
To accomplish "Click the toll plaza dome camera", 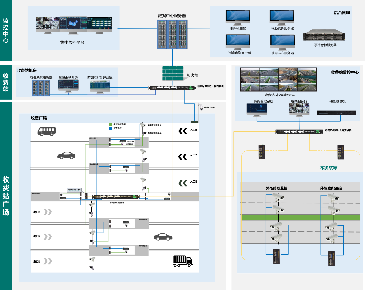I will pyautogui.click(x=201, y=108).
